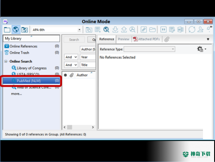Screen dimensions: 215x162
Task: Click the Insert Citation quote icon
Action: (163, 30)
